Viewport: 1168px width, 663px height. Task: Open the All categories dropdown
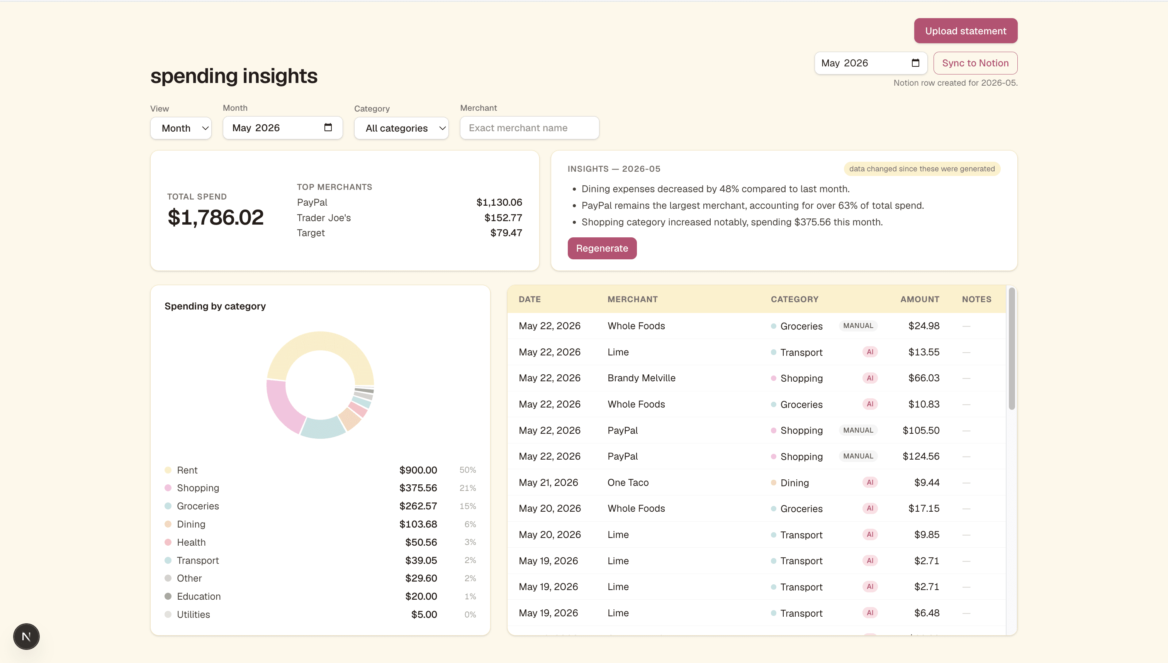401,128
